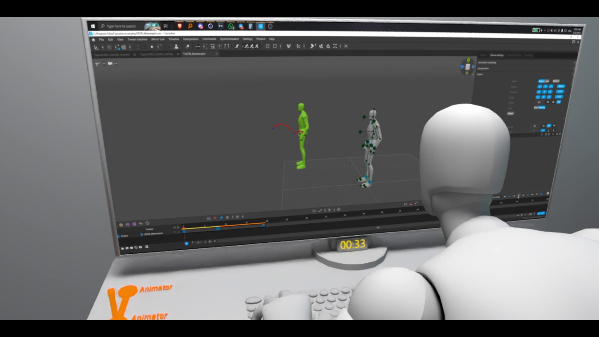The width and height of the screenshot is (599, 337).
Task: Click the IN icon at toolbar end
Action: point(346,46)
